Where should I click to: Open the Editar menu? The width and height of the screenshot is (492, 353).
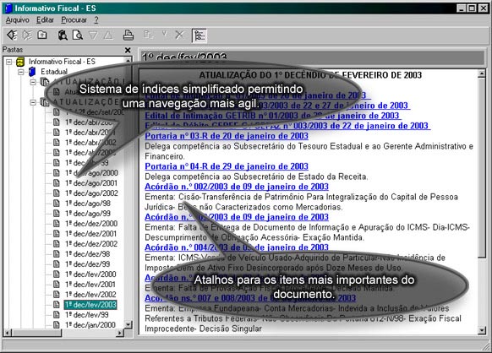(x=45, y=19)
